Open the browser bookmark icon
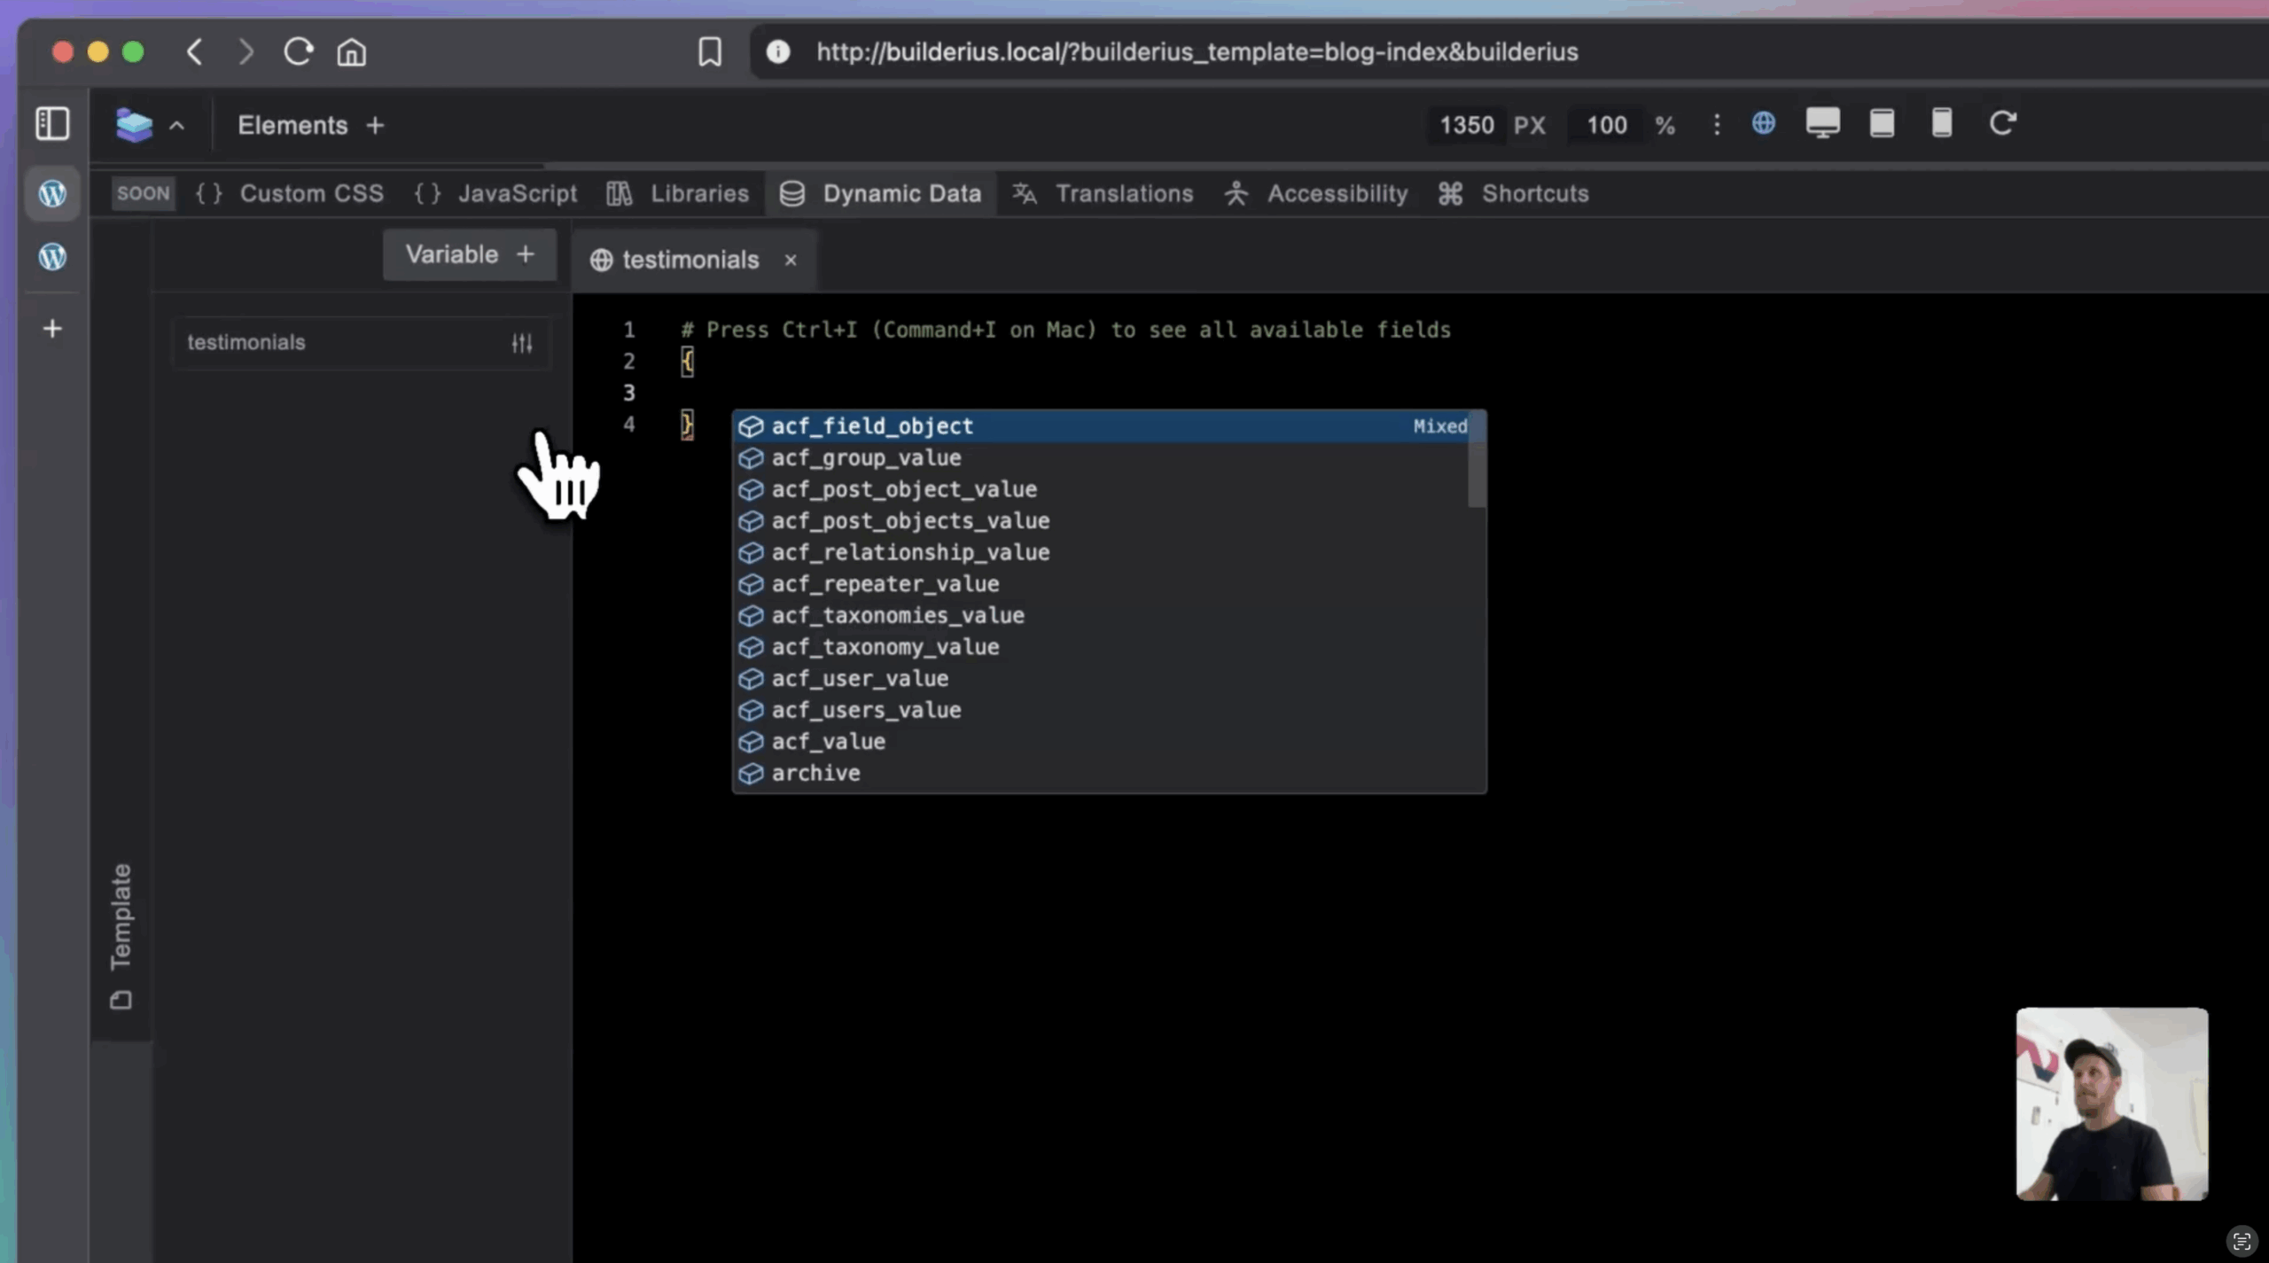2269x1263 pixels. tap(709, 52)
